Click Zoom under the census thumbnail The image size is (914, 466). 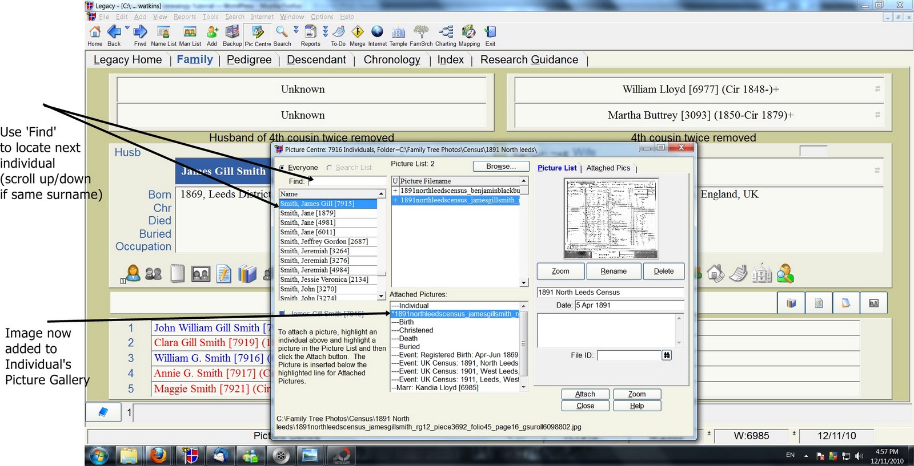point(560,272)
